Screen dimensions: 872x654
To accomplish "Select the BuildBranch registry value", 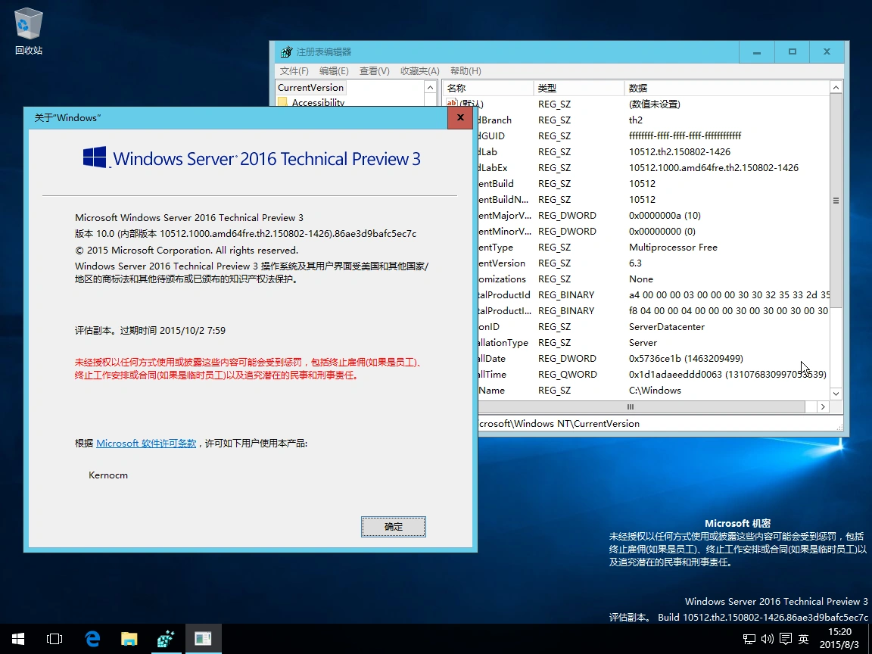I will pyautogui.click(x=500, y=120).
